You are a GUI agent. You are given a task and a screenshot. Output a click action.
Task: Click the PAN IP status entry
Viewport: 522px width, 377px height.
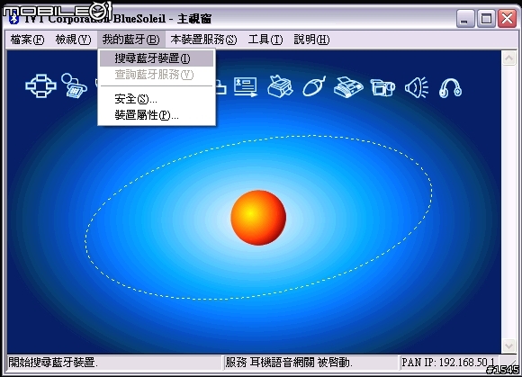(448, 363)
